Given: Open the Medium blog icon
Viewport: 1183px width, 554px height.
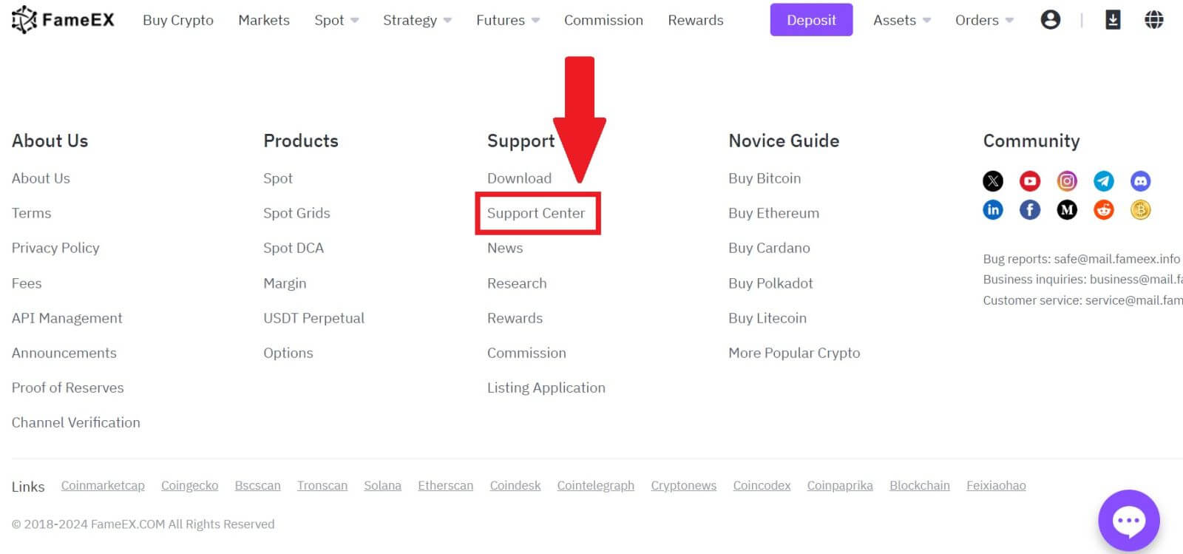Looking at the screenshot, I should pos(1067,209).
